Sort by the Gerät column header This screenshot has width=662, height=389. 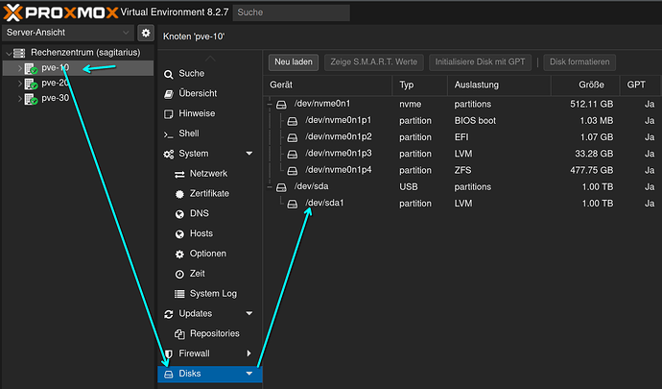tap(327, 85)
